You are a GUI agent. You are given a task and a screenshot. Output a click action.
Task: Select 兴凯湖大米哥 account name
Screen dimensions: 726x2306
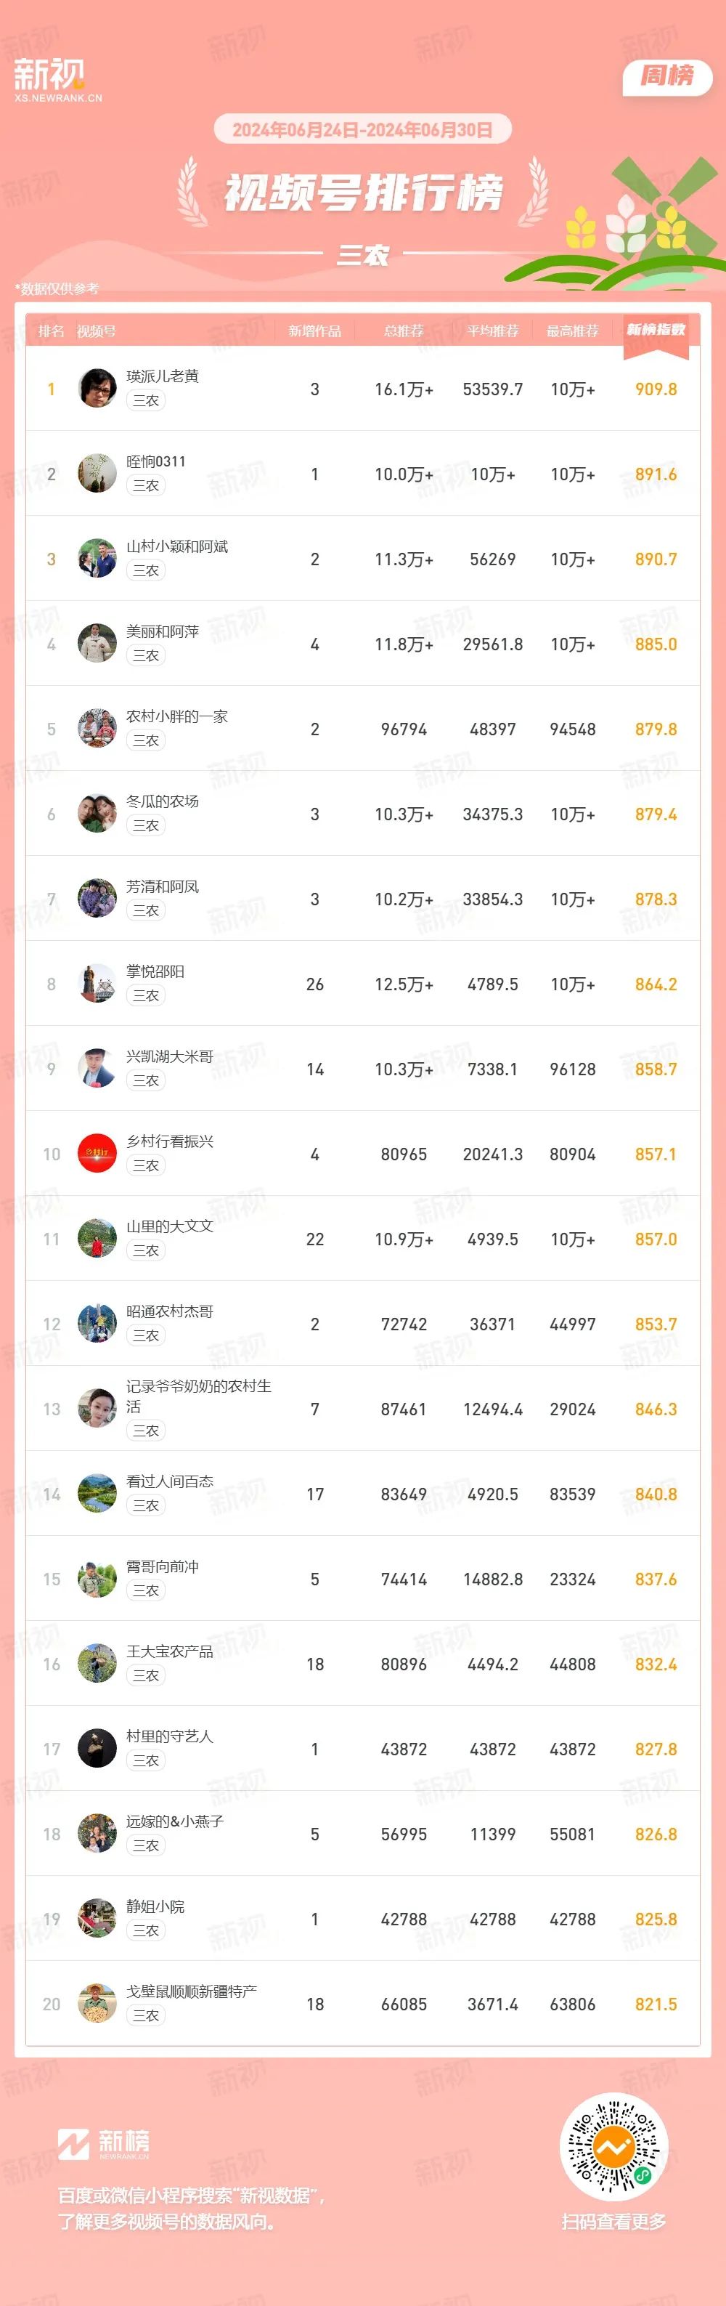170,1056
